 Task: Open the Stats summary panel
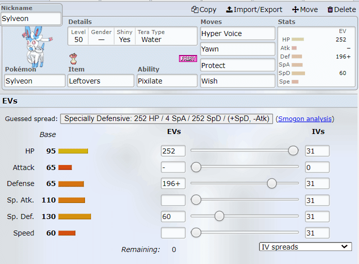point(316,57)
